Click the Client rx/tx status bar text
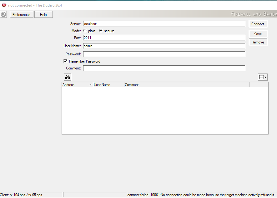 click(21, 195)
